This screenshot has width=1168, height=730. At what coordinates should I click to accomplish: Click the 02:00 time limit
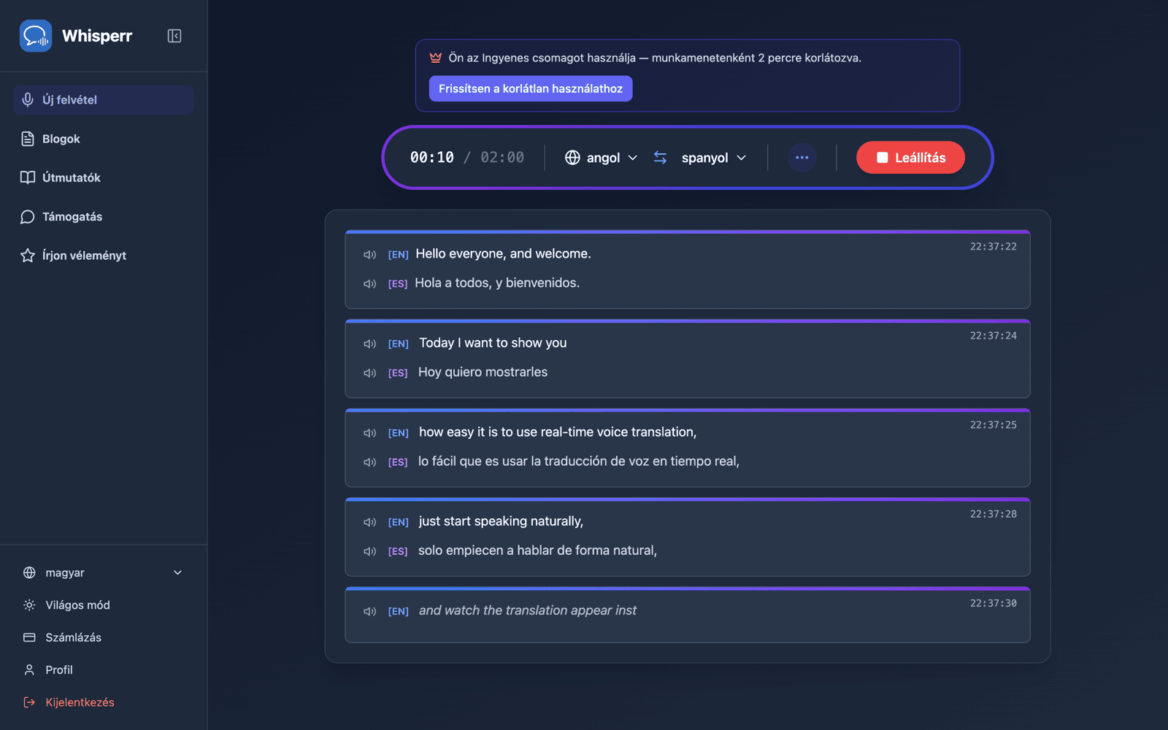(x=502, y=158)
